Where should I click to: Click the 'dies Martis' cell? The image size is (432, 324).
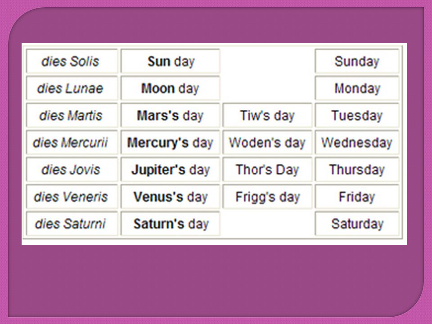pos(72,115)
